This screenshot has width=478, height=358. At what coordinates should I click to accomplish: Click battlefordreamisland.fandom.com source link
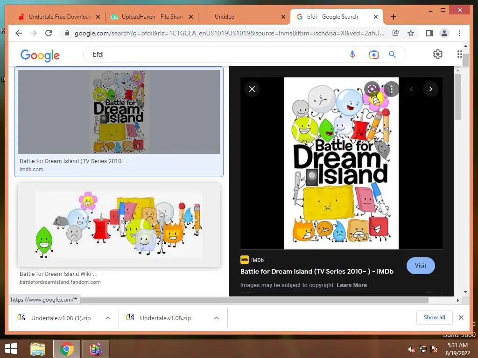(x=60, y=282)
